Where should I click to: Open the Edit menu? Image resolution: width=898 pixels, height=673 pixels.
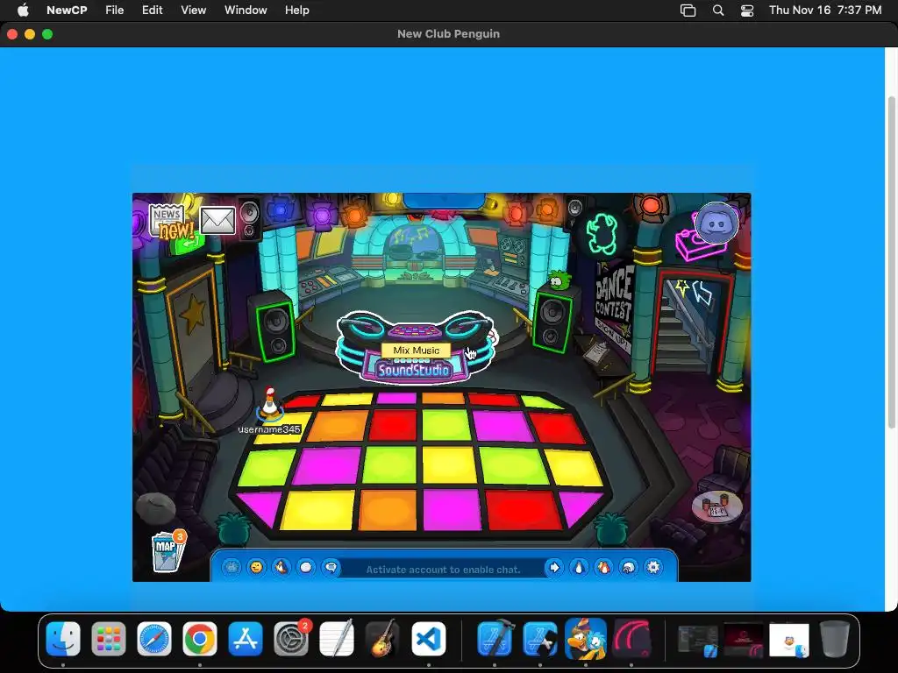(153, 11)
